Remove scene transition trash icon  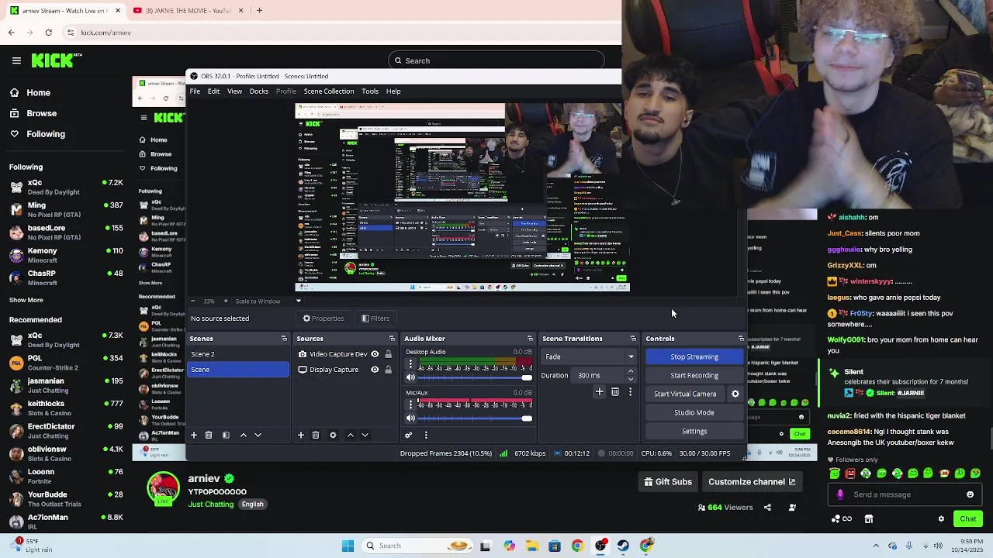pos(615,392)
